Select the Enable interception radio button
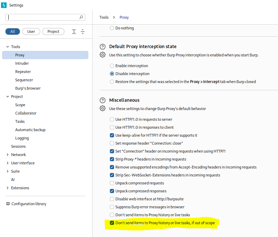This screenshot has width=278, height=237. [x=112, y=66]
